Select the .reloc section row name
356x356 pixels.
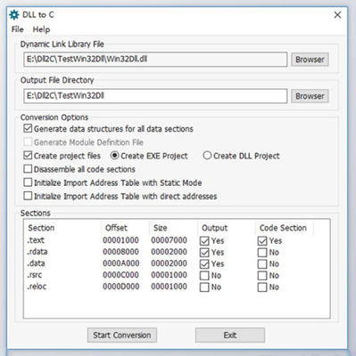[x=37, y=287]
